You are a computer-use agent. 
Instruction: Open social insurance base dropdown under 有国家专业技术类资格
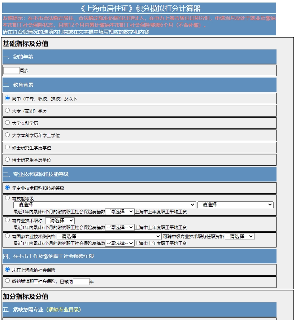pos(120,243)
